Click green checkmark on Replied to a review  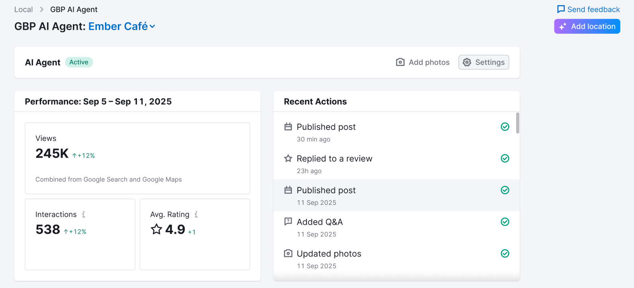click(x=505, y=158)
